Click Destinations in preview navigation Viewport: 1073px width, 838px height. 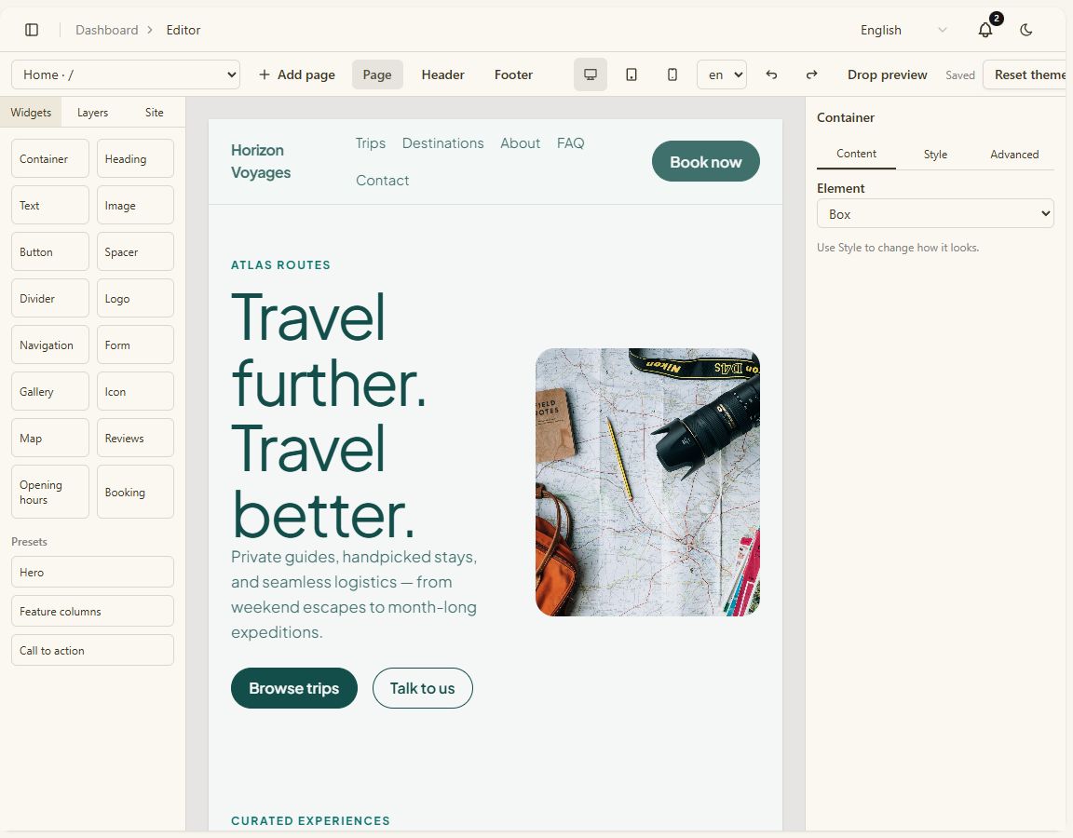(442, 143)
